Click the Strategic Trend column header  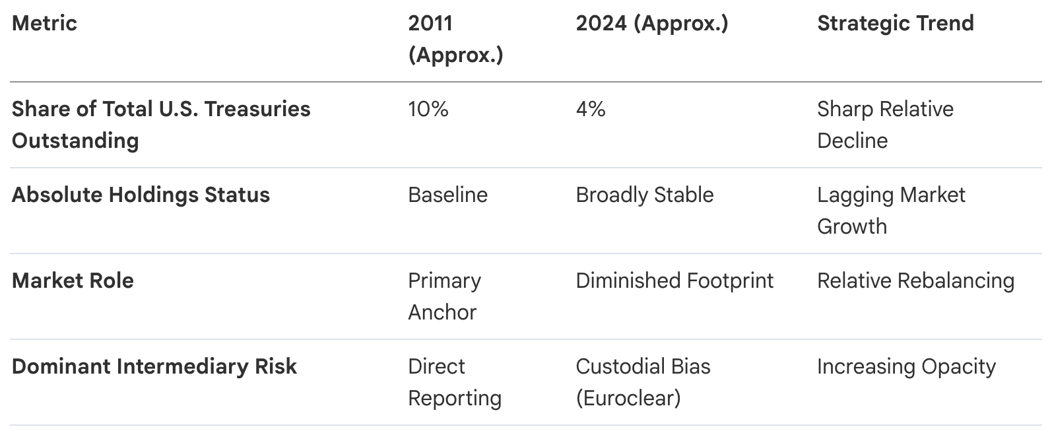tap(896, 23)
